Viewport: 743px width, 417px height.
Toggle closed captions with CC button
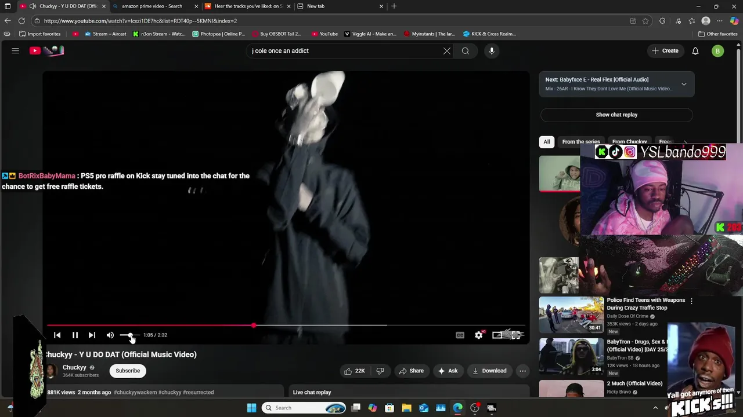[460, 335]
